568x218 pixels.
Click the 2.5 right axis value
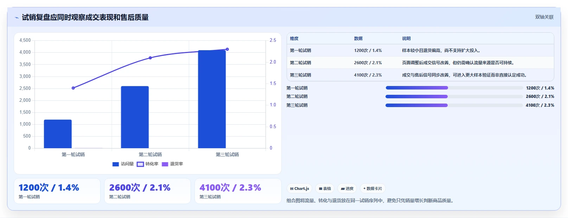click(273, 40)
